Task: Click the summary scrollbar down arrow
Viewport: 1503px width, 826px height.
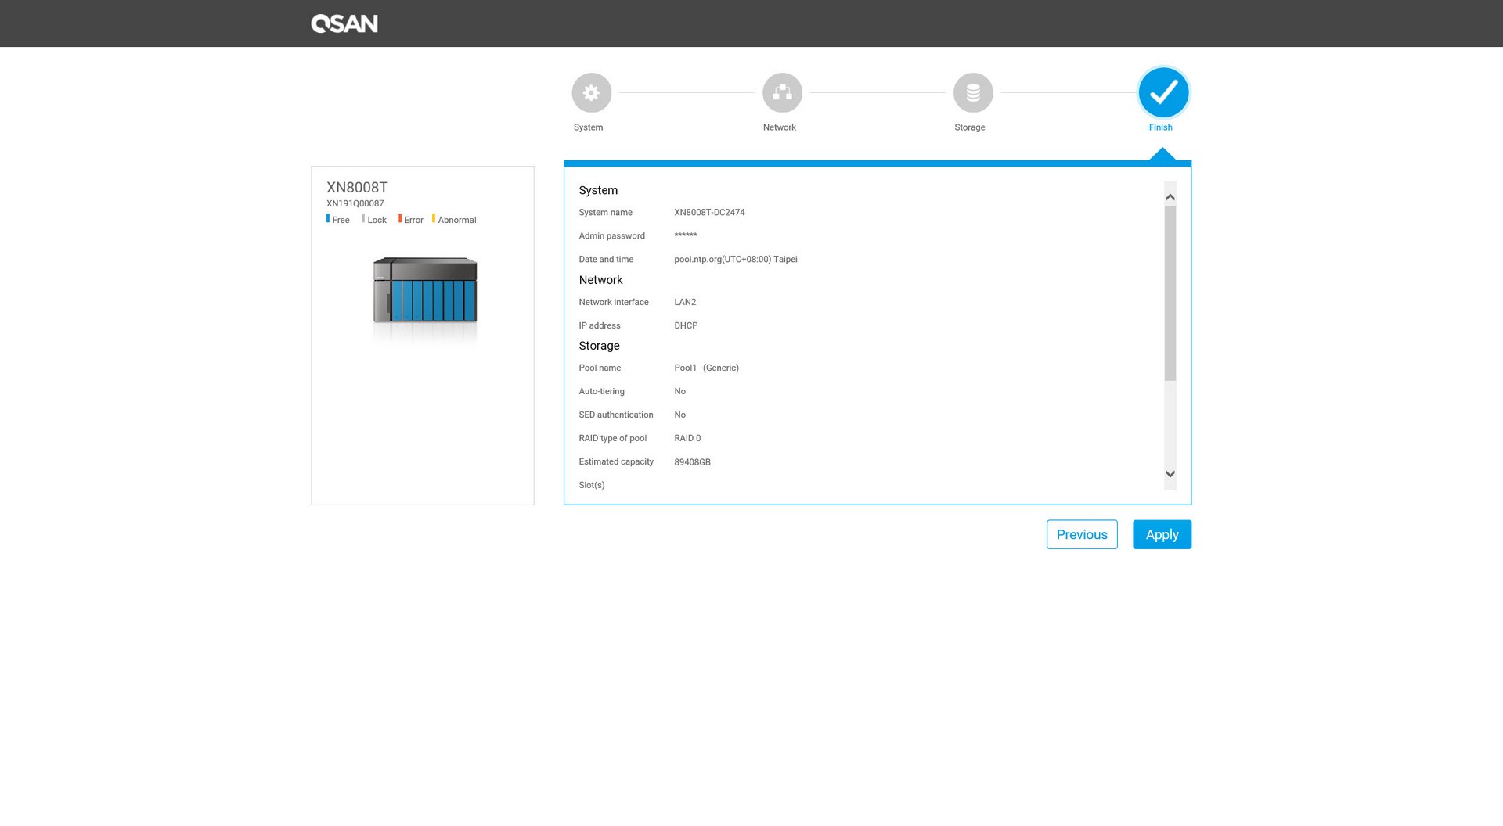Action: point(1170,474)
